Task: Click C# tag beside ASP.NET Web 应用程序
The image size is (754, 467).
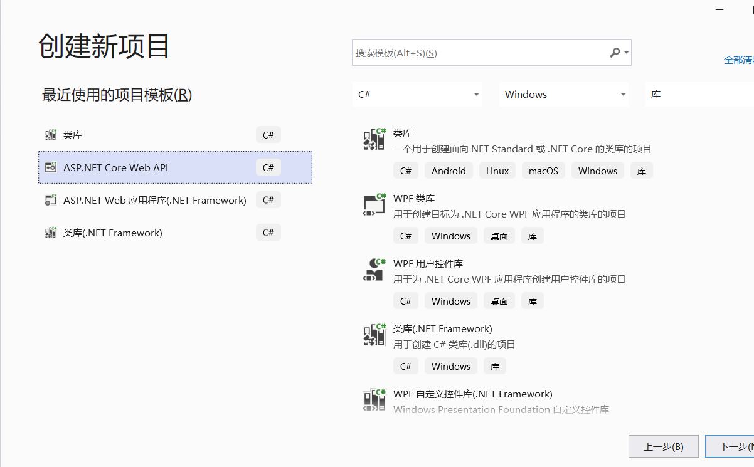Action: (x=268, y=200)
